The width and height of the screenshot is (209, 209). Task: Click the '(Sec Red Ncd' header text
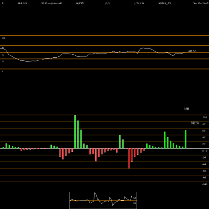200,3
